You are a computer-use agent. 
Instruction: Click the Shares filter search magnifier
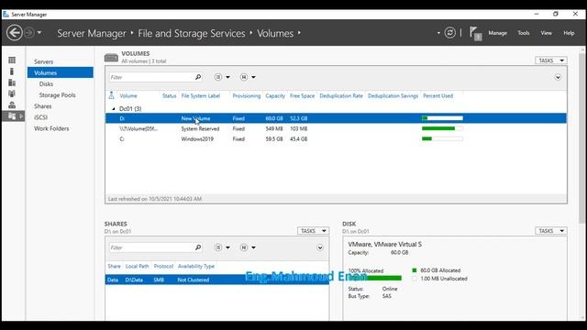(x=198, y=247)
